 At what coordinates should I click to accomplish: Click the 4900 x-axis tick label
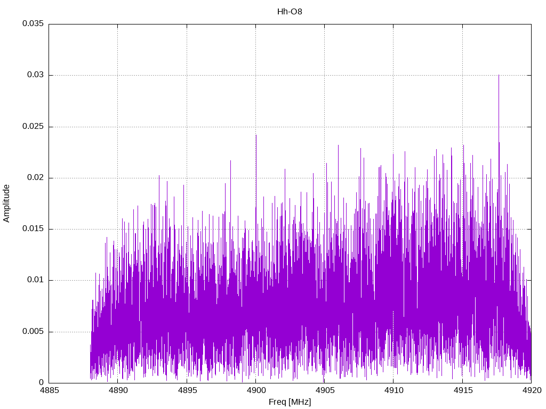[x=255, y=390]
